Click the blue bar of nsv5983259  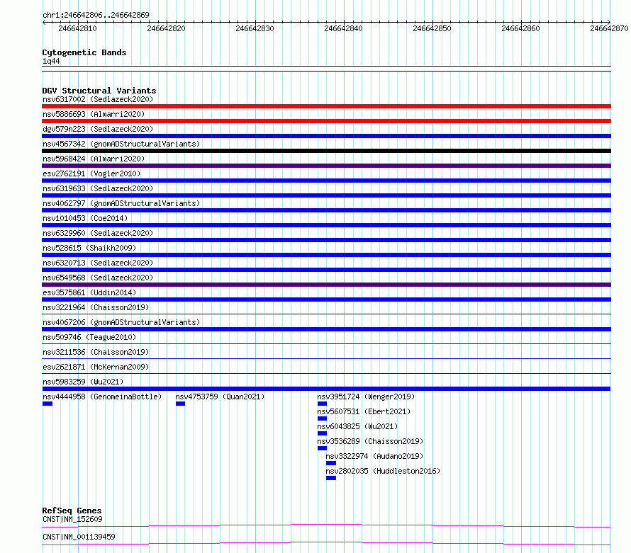coord(326,389)
